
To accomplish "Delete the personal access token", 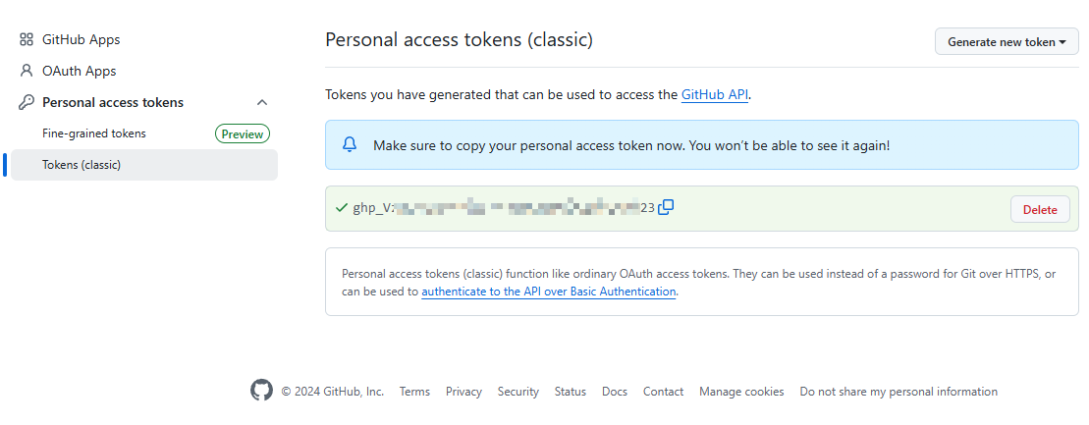I will (1040, 209).
